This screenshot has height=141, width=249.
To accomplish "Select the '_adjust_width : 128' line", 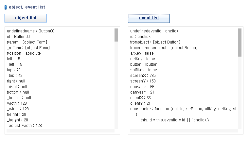I will coord(24,125).
